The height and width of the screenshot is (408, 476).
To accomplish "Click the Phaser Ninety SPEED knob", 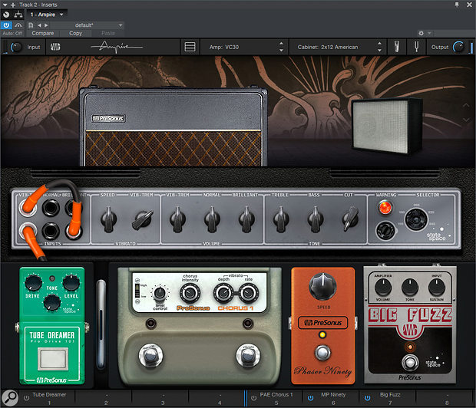I will point(322,286).
